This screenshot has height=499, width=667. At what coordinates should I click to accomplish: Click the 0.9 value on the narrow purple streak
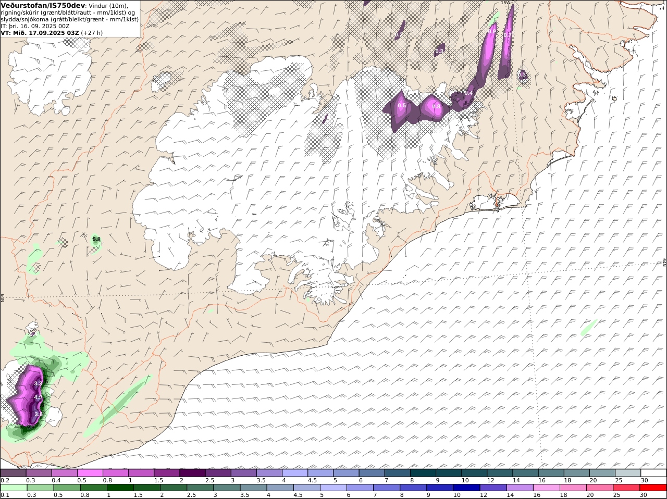(491, 32)
